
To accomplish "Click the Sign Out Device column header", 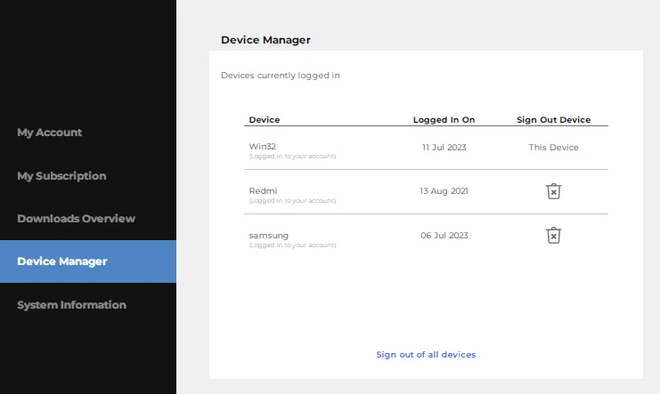I will [553, 120].
